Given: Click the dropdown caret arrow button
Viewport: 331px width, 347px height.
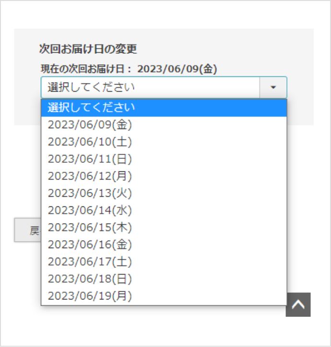Looking at the screenshot, I should 273,87.
